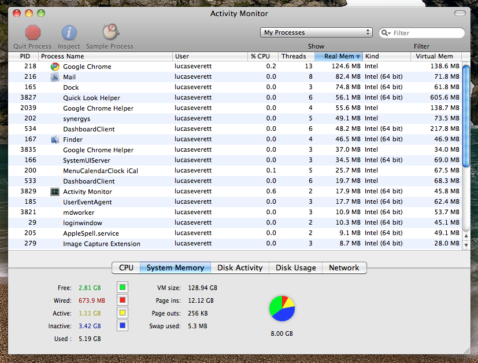Select the MenuCalendarClock iCal row
This screenshot has height=363, width=478.
click(235, 171)
